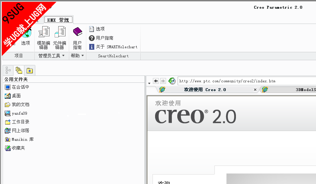Go forward in the embedded browser
The image size is (316, 184).
pos(163,81)
